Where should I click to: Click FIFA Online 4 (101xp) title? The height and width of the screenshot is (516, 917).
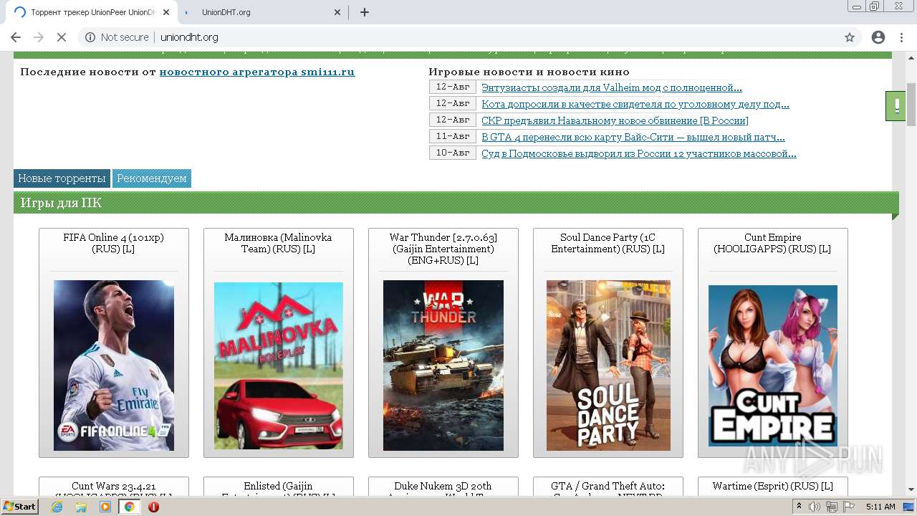click(113, 243)
